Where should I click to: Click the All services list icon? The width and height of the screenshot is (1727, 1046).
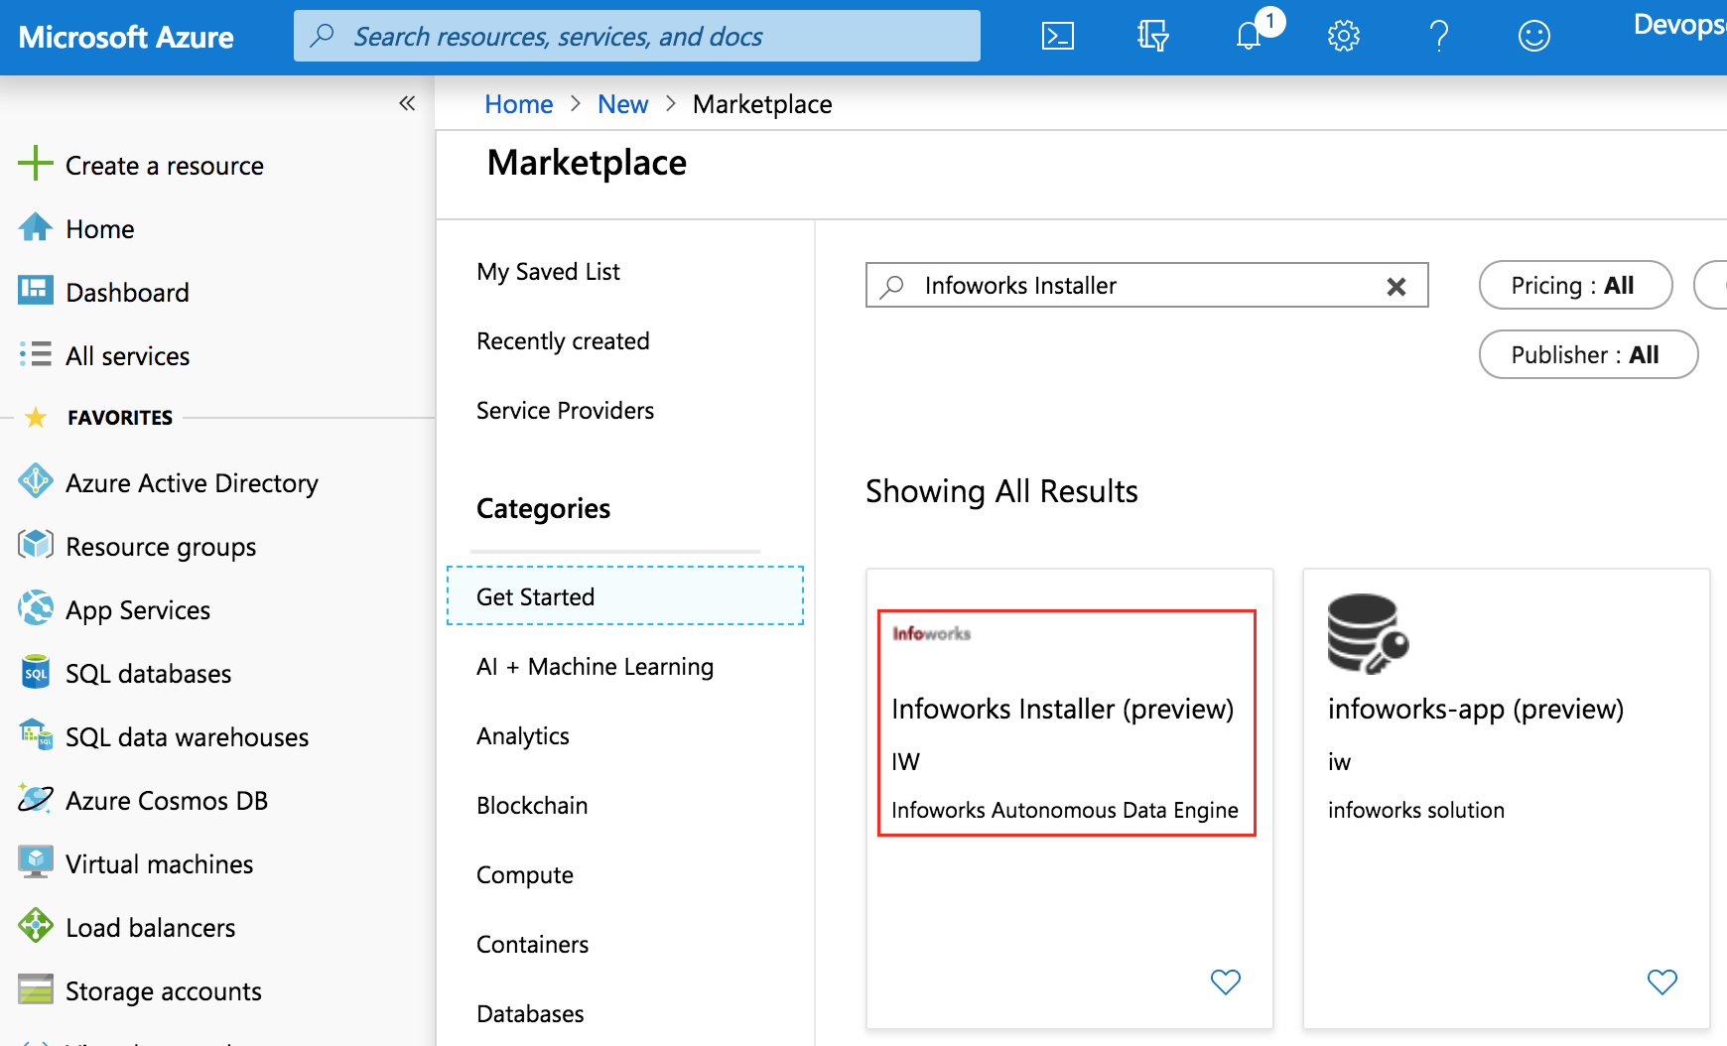coord(36,353)
